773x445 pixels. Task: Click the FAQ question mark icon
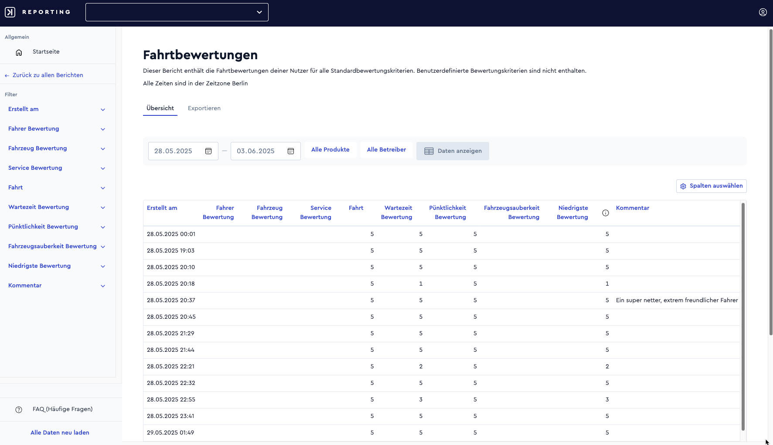click(x=19, y=410)
